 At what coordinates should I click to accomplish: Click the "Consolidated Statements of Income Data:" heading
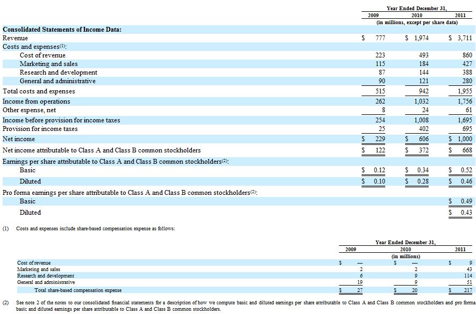62,30
